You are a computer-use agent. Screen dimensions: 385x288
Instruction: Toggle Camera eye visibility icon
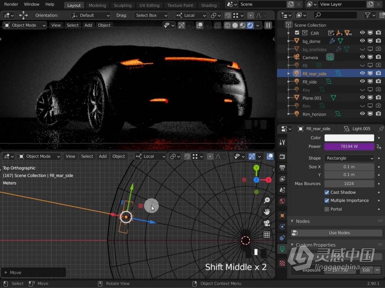pyautogui.click(x=362, y=57)
